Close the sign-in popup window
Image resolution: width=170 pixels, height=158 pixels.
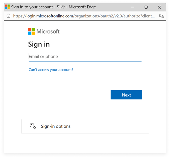tap(159, 7)
